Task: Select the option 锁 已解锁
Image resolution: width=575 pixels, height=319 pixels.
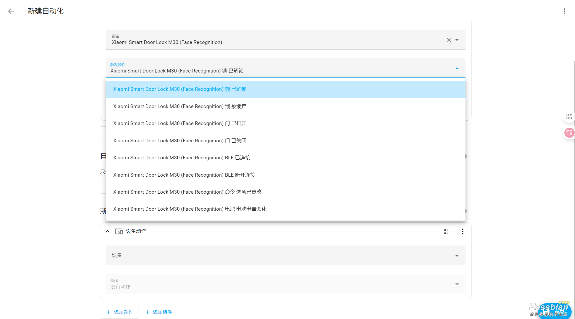Action: (x=286, y=89)
